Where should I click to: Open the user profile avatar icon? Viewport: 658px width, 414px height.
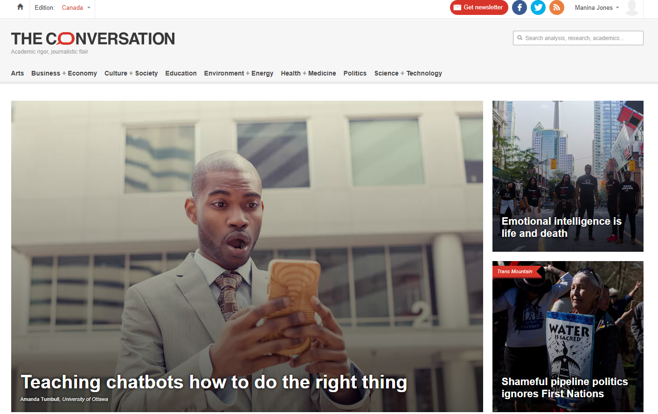[x=632, y=7]
